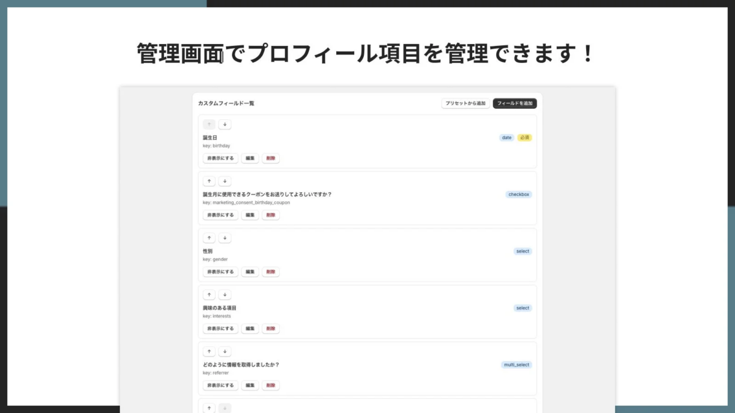
Task: Hide the 誕生日 field with 非表示にする
Action: pyautogui.click(x=221, y=158)
